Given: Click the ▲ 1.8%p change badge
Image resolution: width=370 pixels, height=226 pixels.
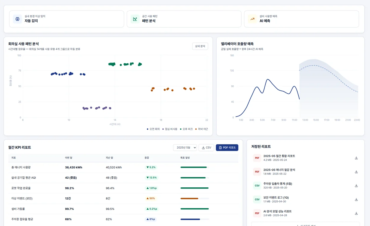Looking at the screenshot, I should click(x=152, y=188).
